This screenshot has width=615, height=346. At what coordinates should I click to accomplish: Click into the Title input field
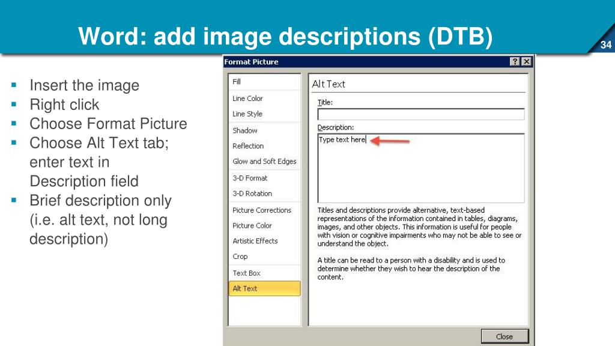click(421, 114)
